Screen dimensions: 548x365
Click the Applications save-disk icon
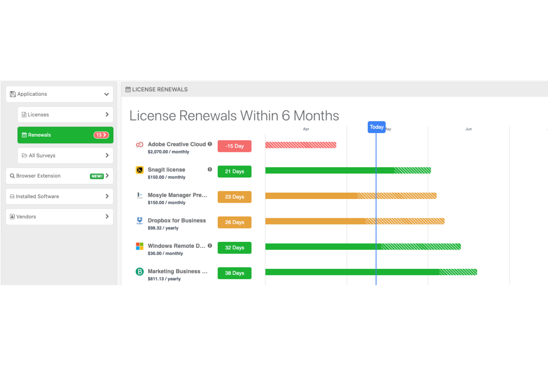13,94
